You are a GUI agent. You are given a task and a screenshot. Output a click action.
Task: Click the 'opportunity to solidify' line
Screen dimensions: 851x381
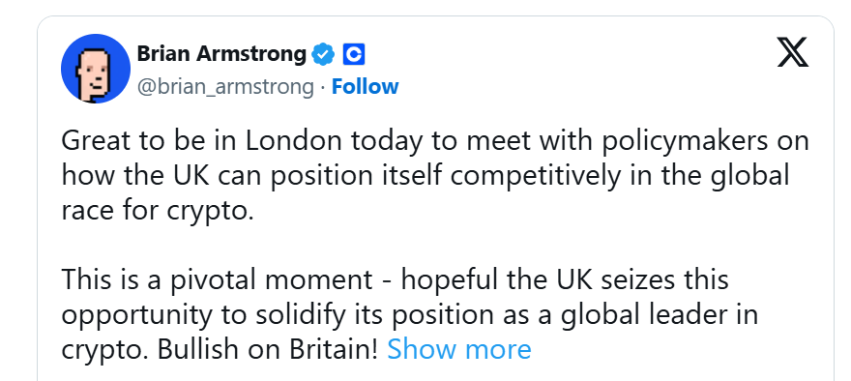pos(410,315)
